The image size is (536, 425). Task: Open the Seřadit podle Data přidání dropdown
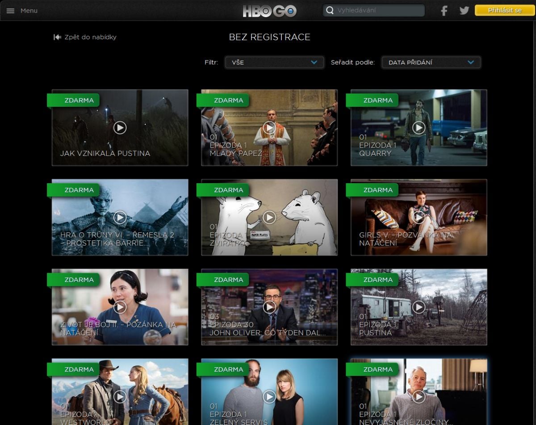pyautogui.click(x=431, y=63)
